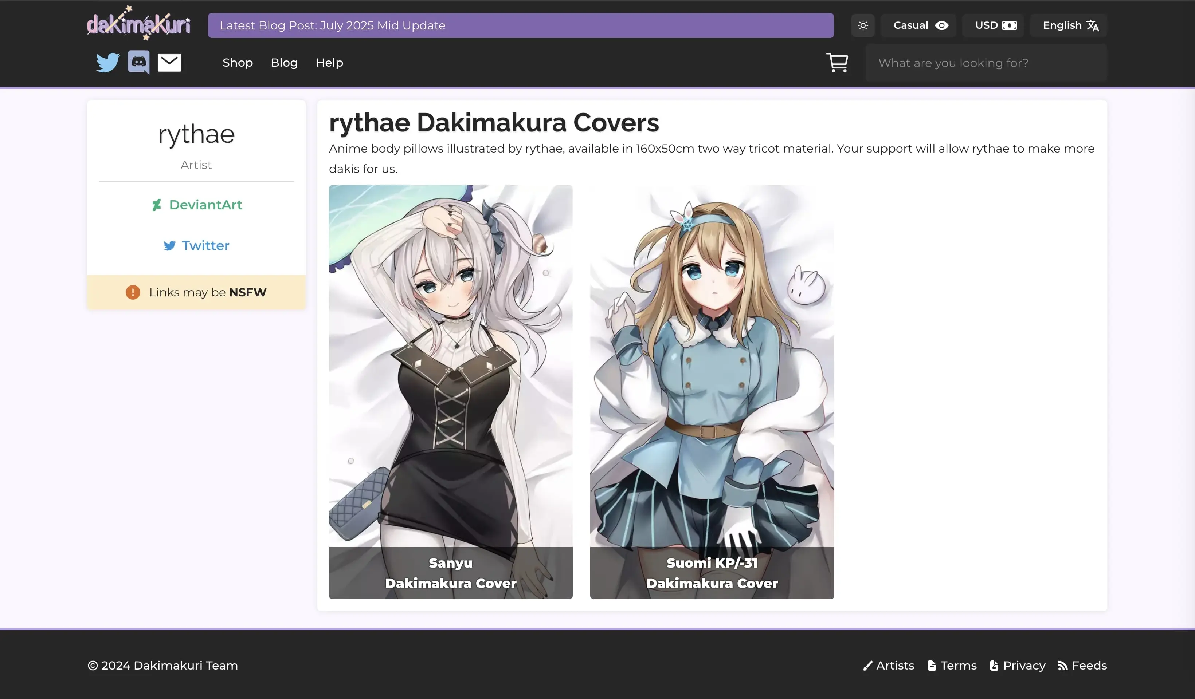Viewport: 1195px width, 699px height.
Task: Toggle Casual content visibility mode
Action: click(x=918, y=25)
